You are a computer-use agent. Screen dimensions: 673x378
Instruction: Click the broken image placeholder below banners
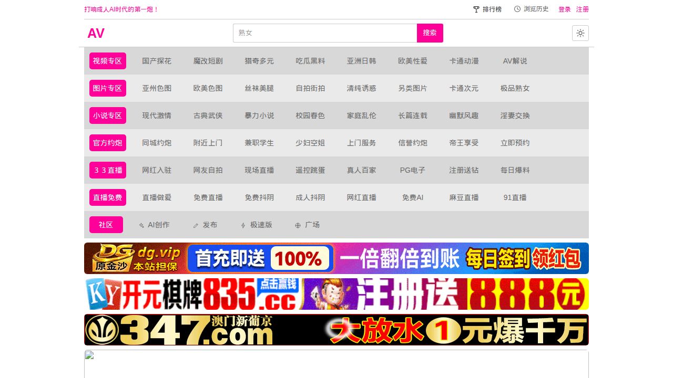pos(336,364)
